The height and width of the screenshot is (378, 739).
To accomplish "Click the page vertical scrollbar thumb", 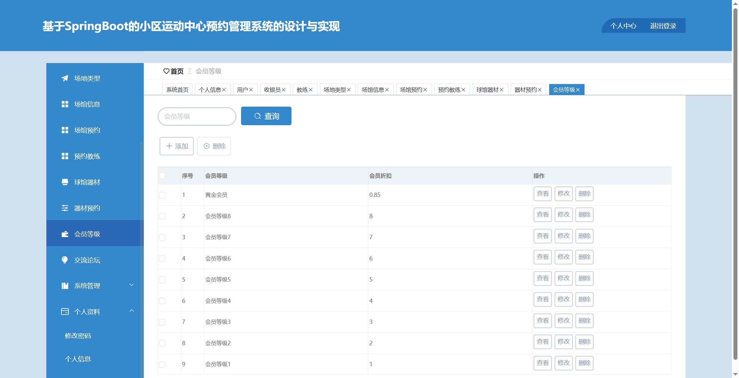I will pyautogui.click(x=735, y=184).
